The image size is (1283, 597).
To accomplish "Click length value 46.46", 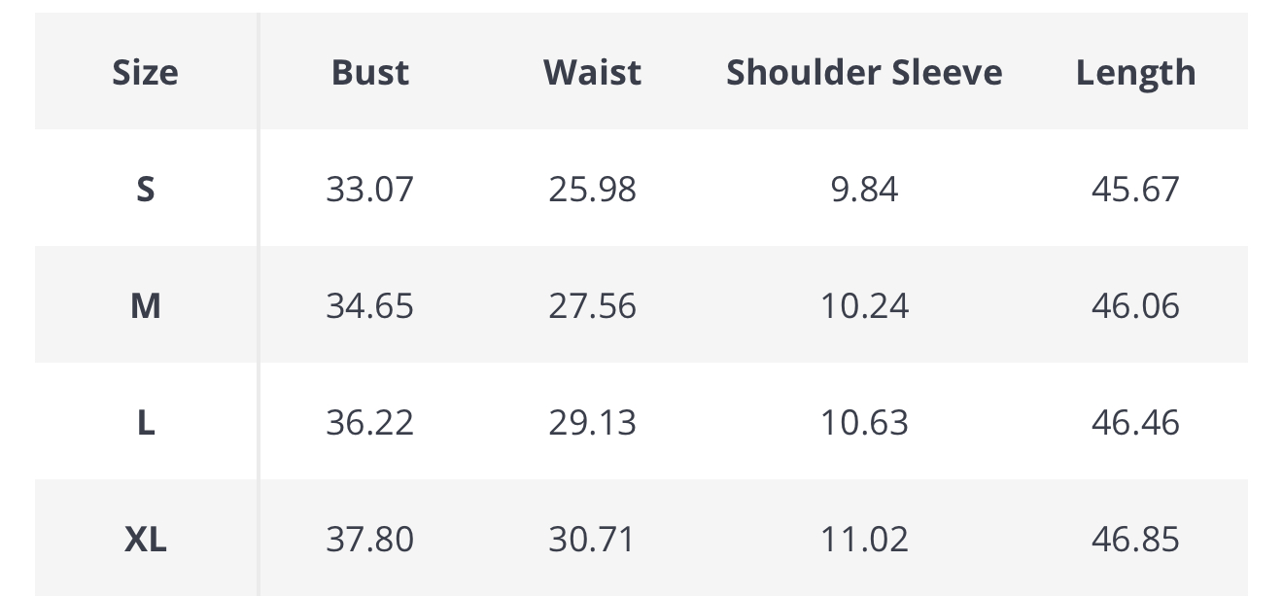I will coord(1135,423).
